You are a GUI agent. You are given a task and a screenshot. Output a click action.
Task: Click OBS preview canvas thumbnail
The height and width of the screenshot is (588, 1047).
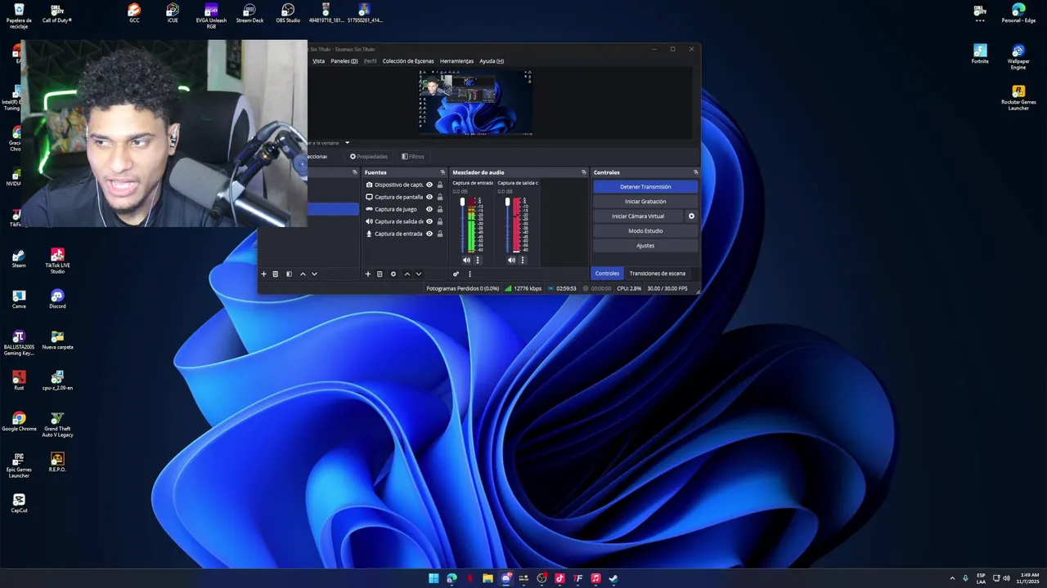pos(475,102)
